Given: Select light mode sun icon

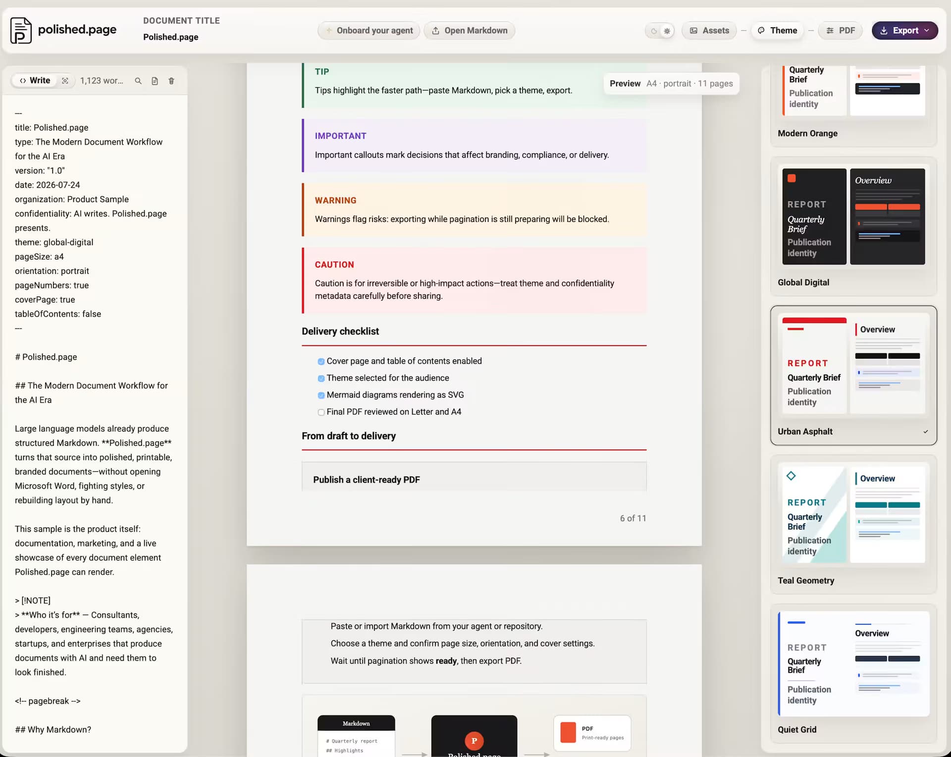Looking at the screenshot, I should [x=667, y=31].
